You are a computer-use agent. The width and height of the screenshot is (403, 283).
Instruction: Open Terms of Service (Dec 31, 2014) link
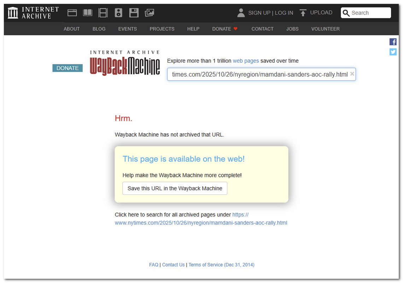click(x=222, y=265)
